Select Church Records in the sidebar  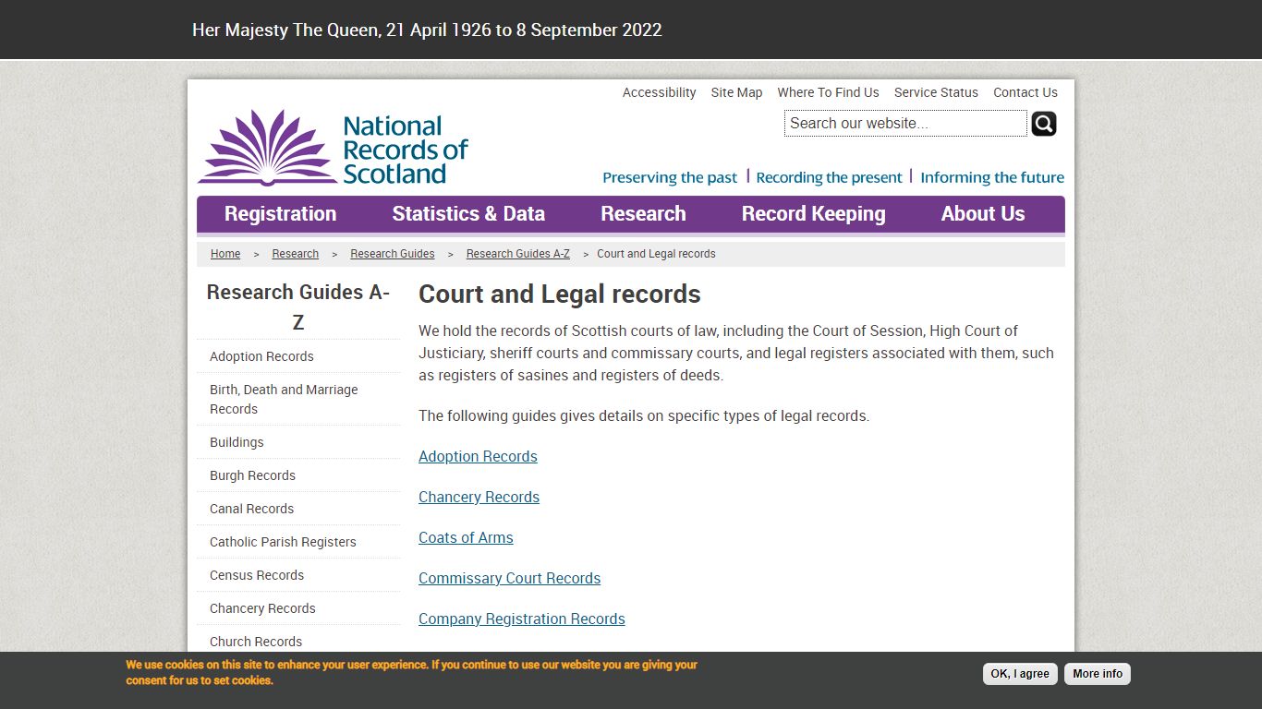coord(256,642)
